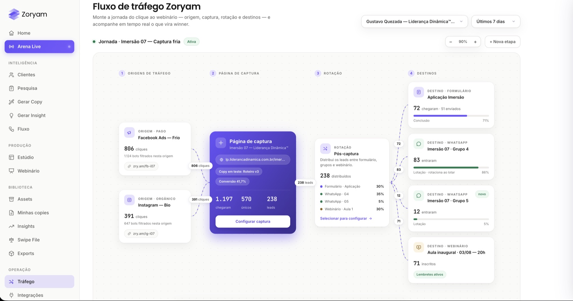Screen dimensions: 573x301
Task: Click the Grupo 4 lotação 86% bar
Action: (x=451, y=167)
